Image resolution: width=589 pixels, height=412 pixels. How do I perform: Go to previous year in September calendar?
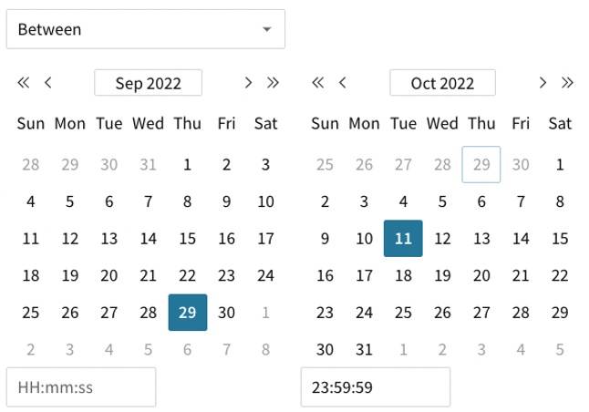point(24,83)
